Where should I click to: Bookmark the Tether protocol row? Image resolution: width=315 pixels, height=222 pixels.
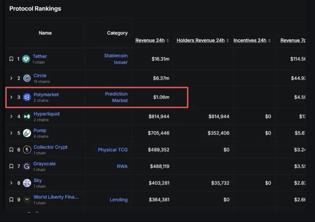pos(11,59)
